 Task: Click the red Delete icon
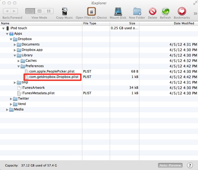[153, 11]
